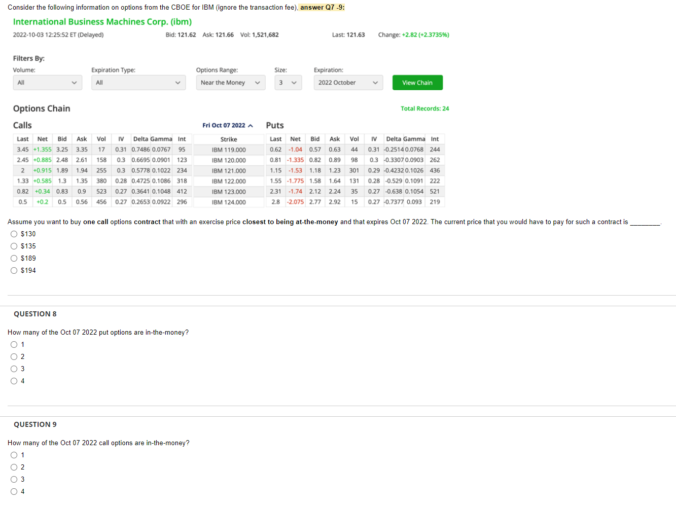The image size is (676, 506).
Task: Click the IBM 122.000 strike row
Action: click(228, 181)
